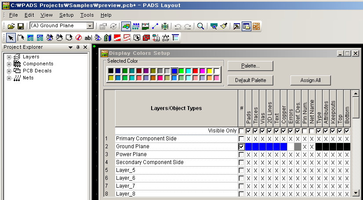Pick the bright red color swatch
The image size is (363, 200).
(x=196, y=71)
